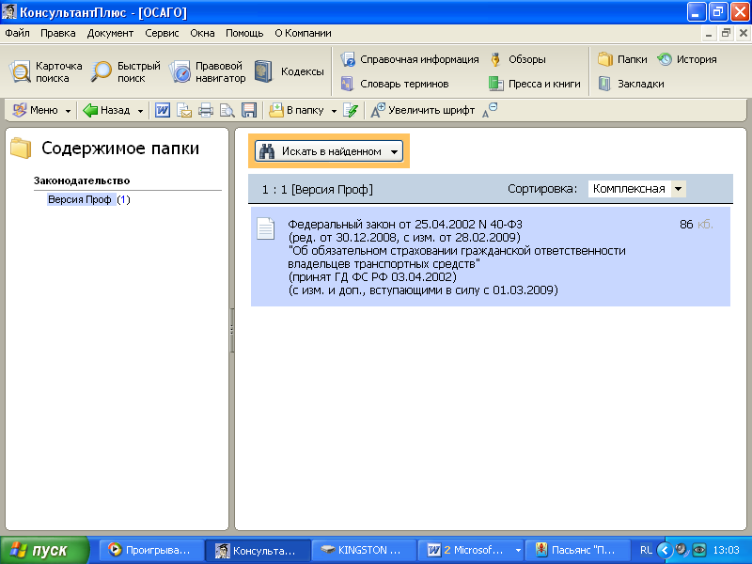The height and width of the screenshot is (564, 752).
Task: Open the Обзоры section
Action: [x=518, y=59]
